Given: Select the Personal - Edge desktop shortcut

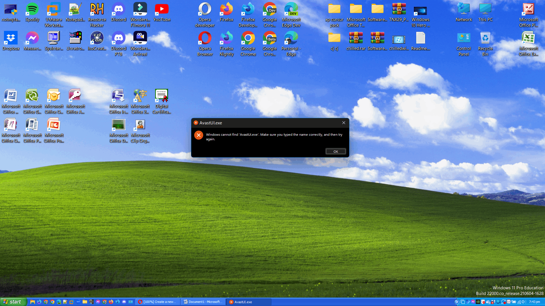Looking at the screenshot, I should coord(291,44).
